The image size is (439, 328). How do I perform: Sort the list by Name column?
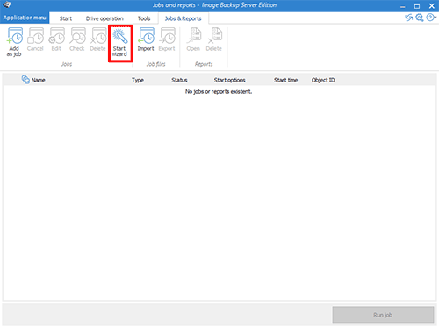pyautogui.click(x=39, y=80)
